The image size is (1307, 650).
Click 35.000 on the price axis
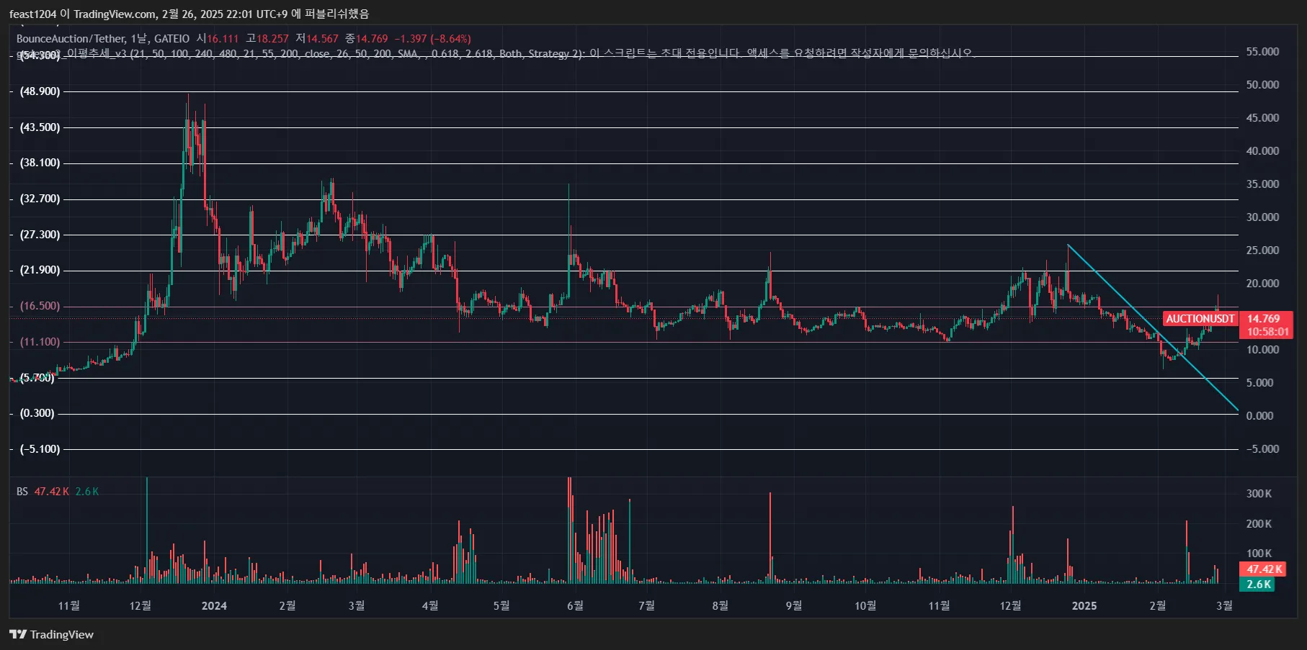[x=1263, y=184]
